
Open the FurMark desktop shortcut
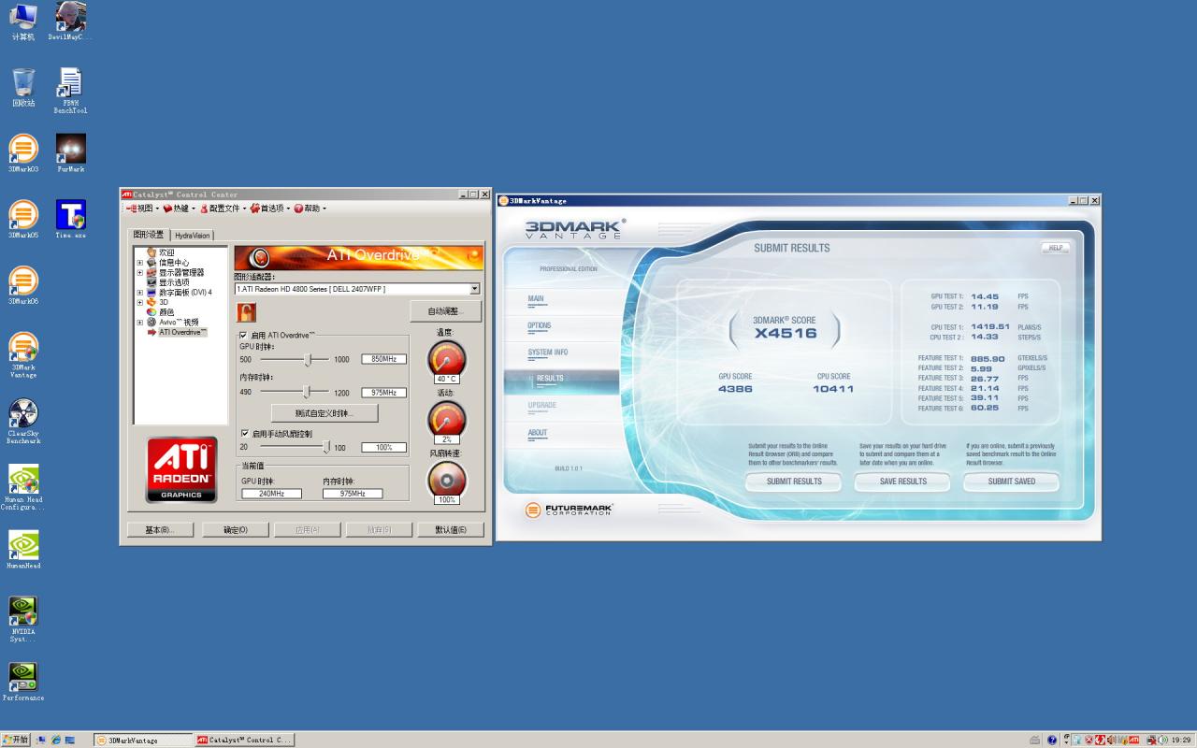coord(71,153)
